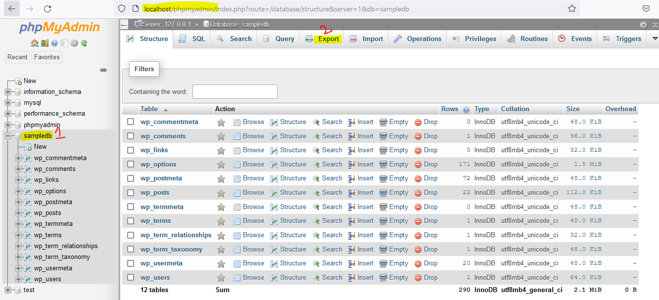Click the star icon for wp_postmeta
Viewport: 659px width, 300px height.
221,178
